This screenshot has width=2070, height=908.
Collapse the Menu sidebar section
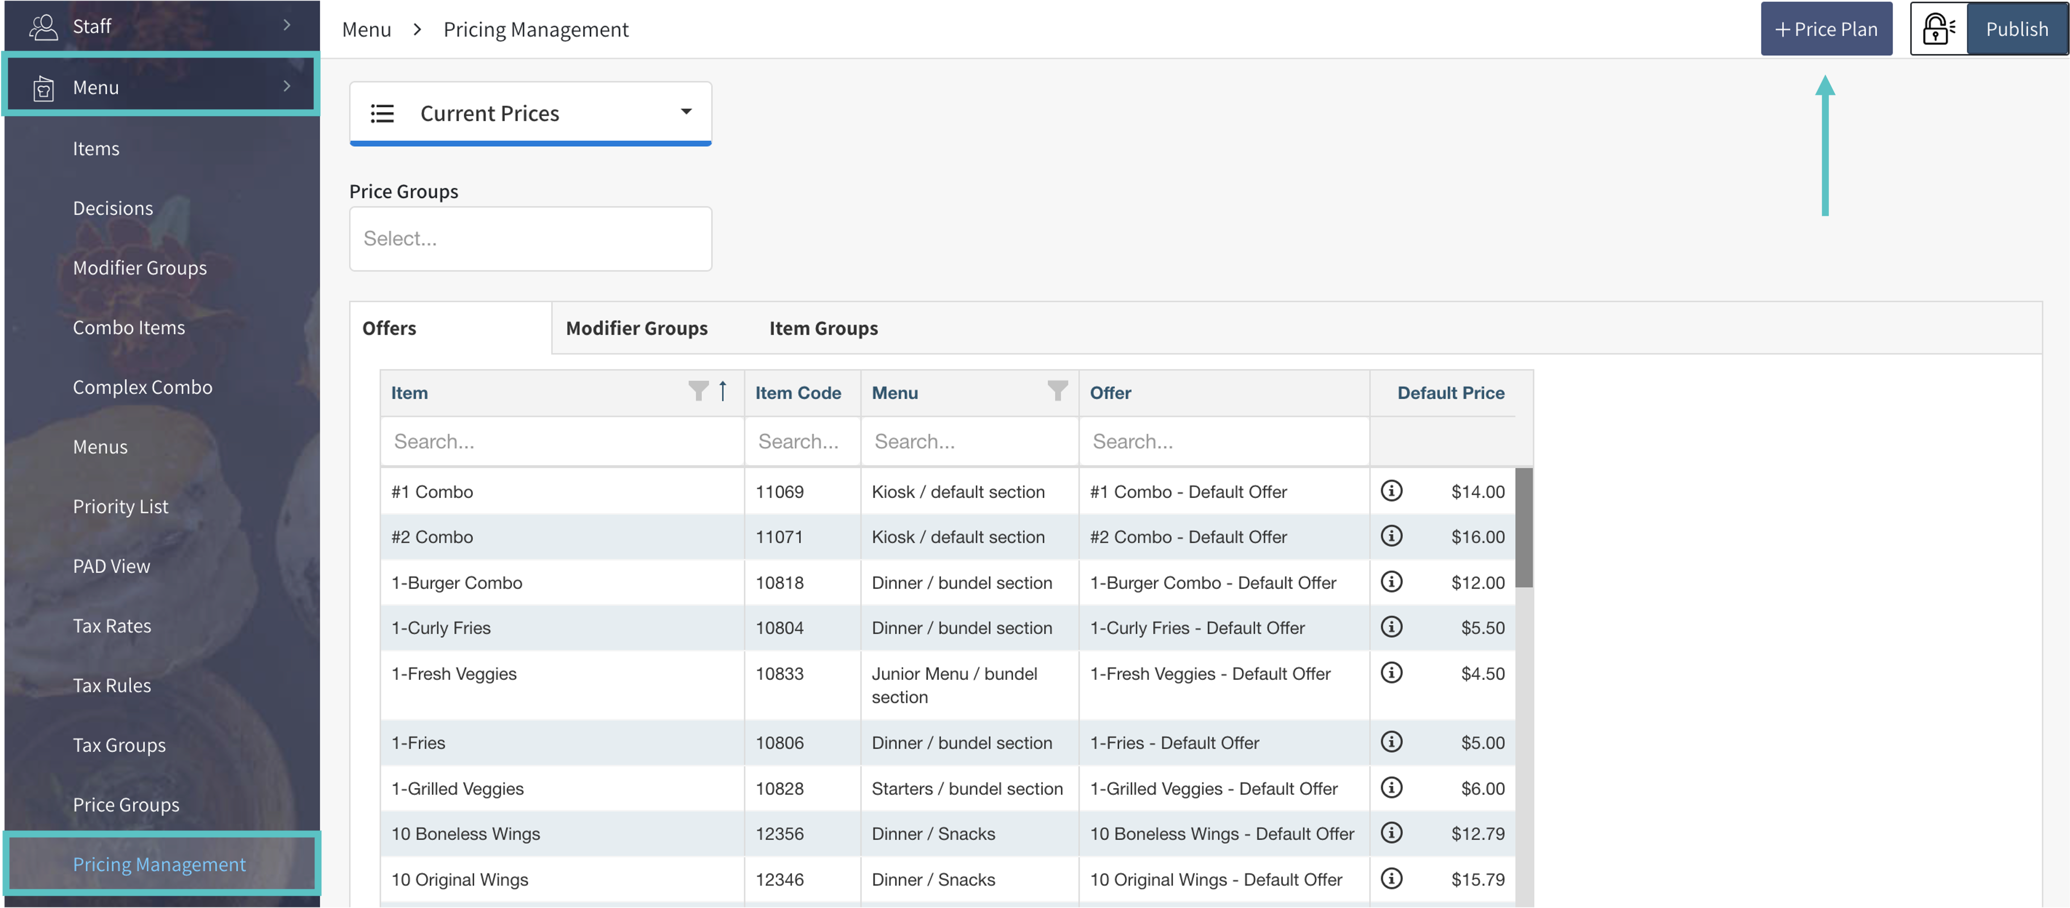tap(287, 86)
